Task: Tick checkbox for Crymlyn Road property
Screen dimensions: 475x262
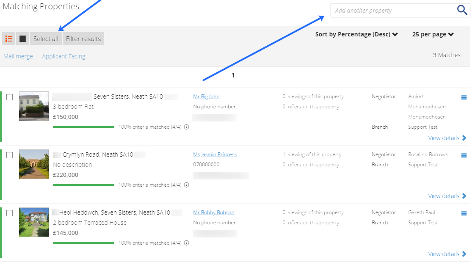Action: [10, 155]
